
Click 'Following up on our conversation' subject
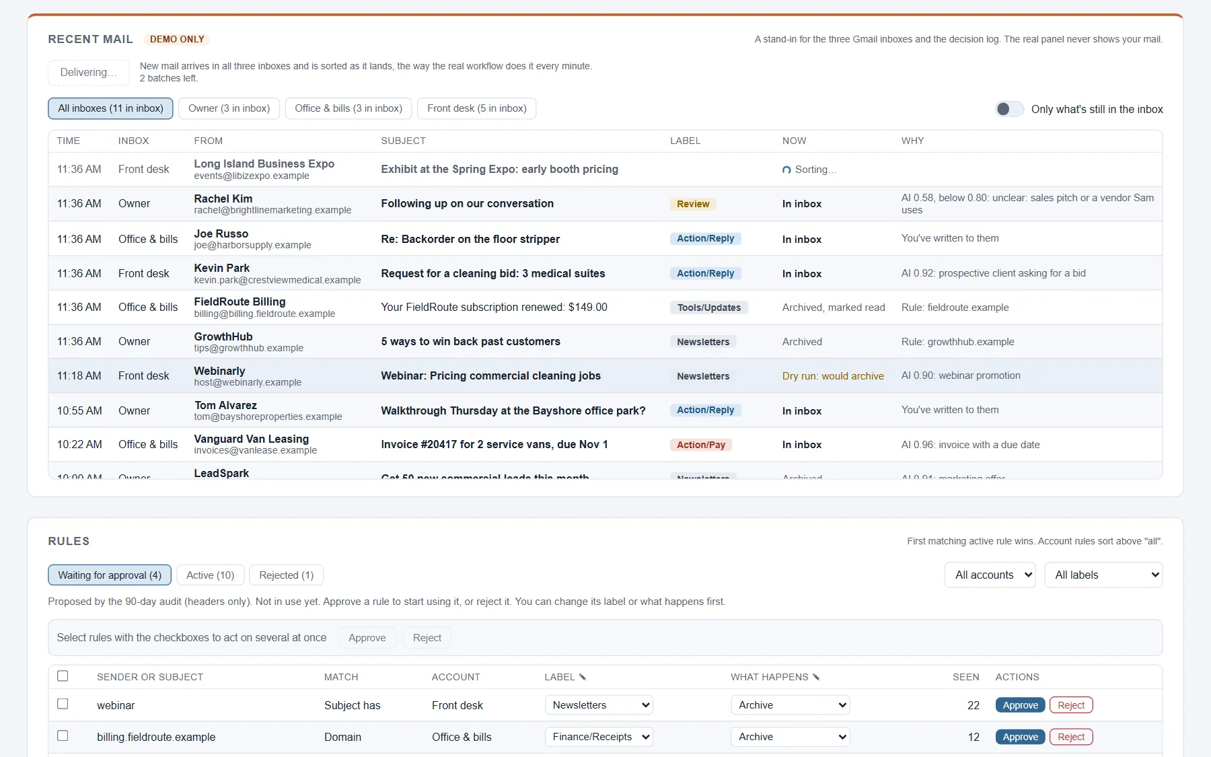[x=467, y=204]
